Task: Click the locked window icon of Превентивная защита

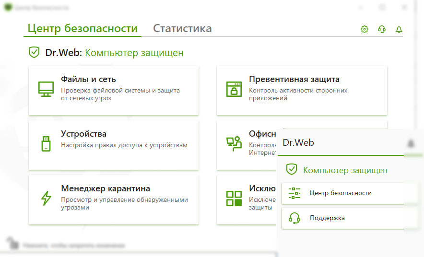Action: point(234,89)
